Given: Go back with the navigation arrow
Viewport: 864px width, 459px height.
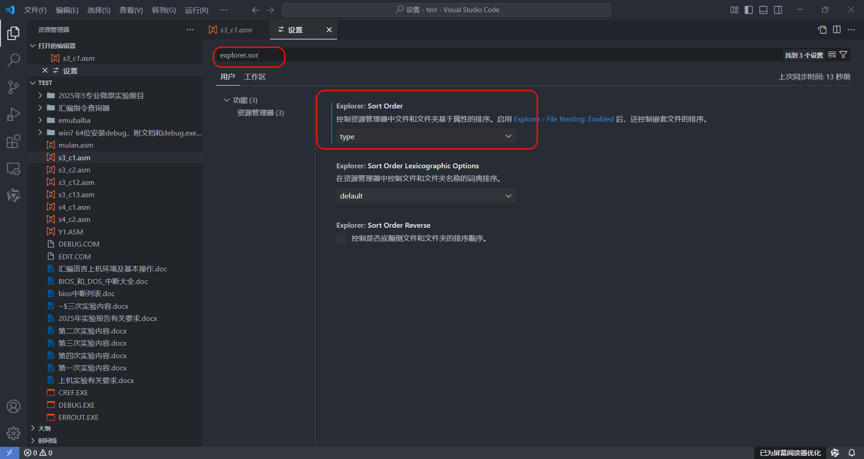Looking at the screenshot, I should tap(256, 10).
